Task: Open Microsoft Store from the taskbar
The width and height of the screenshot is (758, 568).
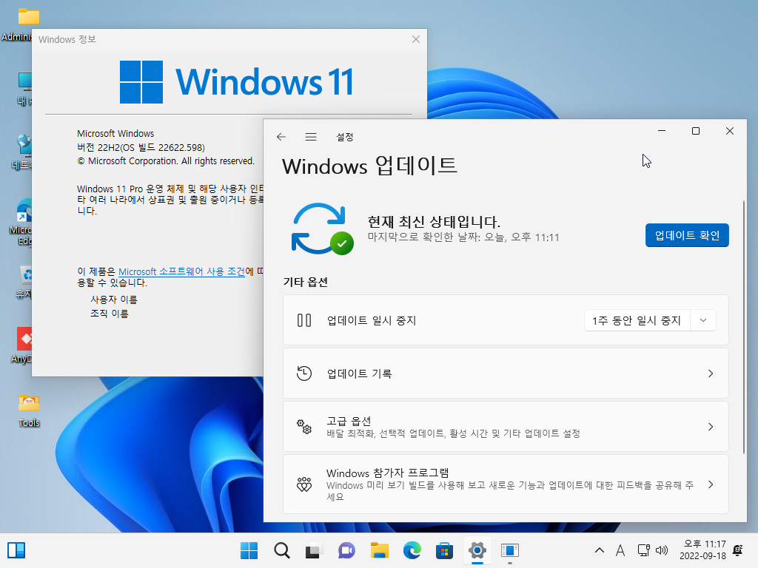Action: click(444, 550)
